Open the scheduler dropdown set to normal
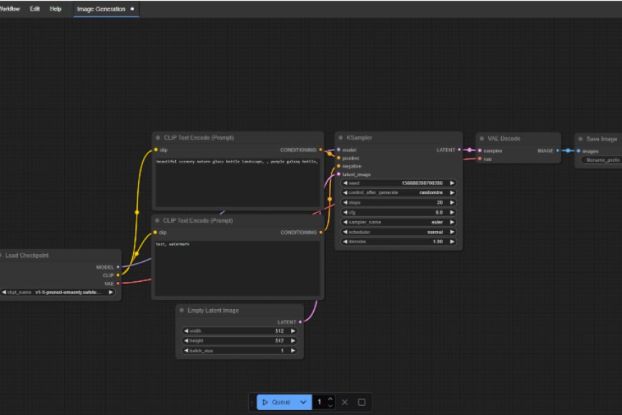 tap(399, 233)
